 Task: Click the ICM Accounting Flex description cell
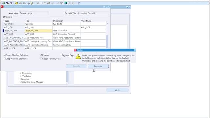tap(67, 45)
